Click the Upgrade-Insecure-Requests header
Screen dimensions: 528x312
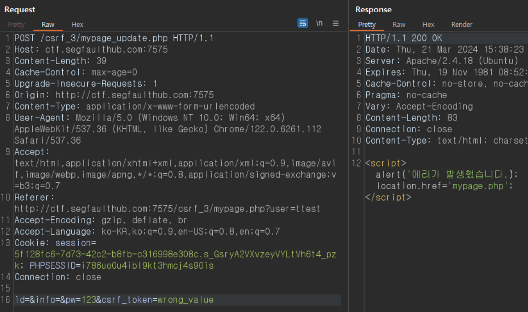pos(86,84)
